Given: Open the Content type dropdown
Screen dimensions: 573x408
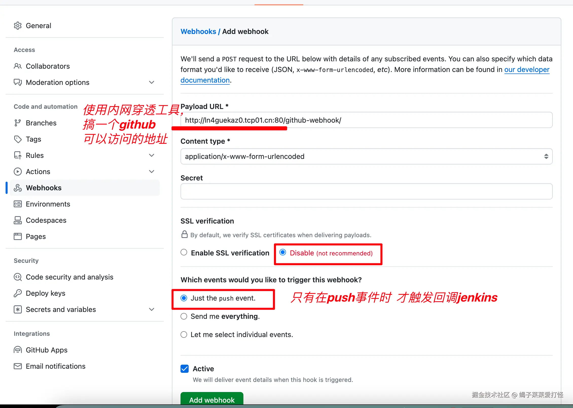Looking at the screenshot, I should pyautogui.click(x=366, y=156).
